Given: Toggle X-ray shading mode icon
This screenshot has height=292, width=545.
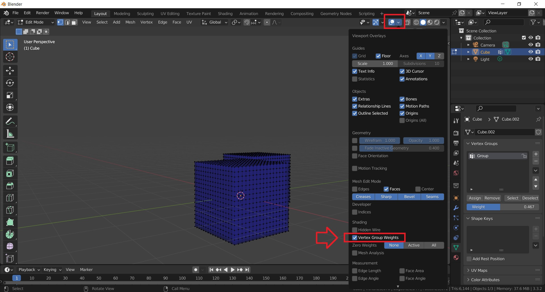Looking at the screenshot, I should coord(408,22).
